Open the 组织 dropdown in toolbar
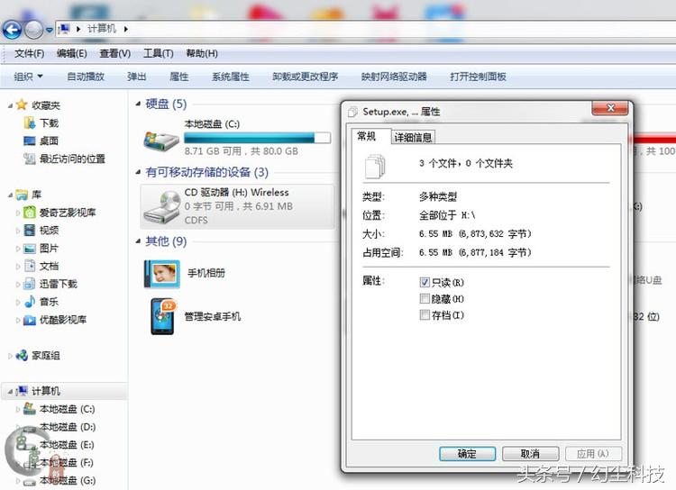676x490 pixels. [x=29, y=77]
